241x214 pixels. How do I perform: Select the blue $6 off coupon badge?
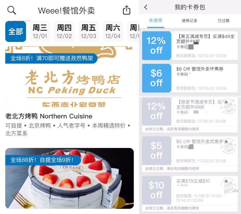point(156,78)
